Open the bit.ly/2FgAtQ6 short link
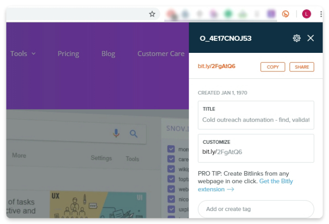 pyautogui.click(x=216, y=66)
